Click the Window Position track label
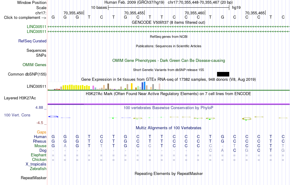Viewport: 290px width, 185px height. pos(32,2)
